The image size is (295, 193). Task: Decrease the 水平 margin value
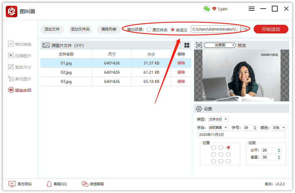click(x=279, y=152)
